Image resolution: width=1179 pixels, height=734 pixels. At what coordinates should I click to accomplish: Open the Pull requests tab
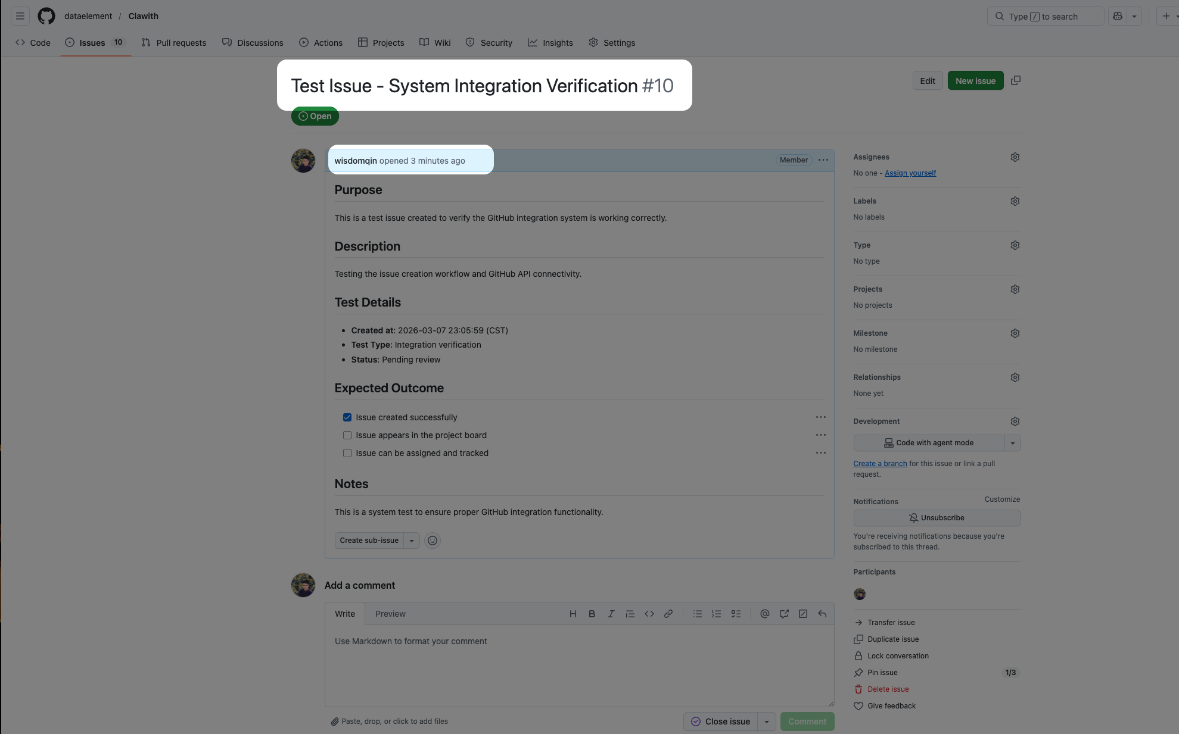[x=174, y=43]
